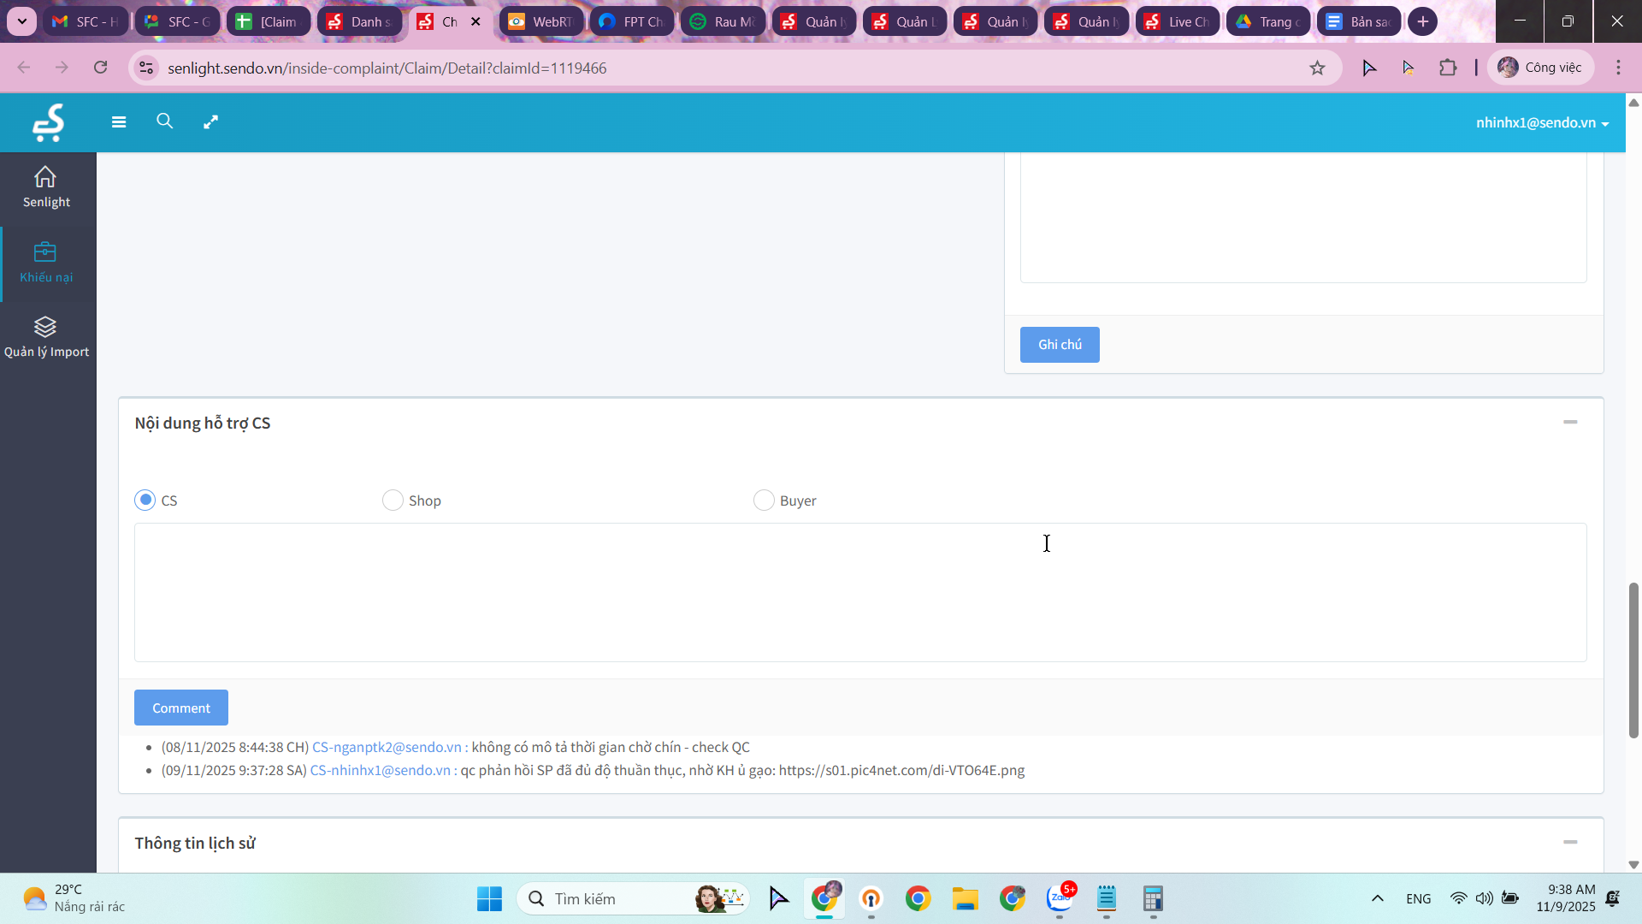Click the page vertical scrollbar thumb
The width and height of the screenshot is (1642, 924).
coord(1633,659)
